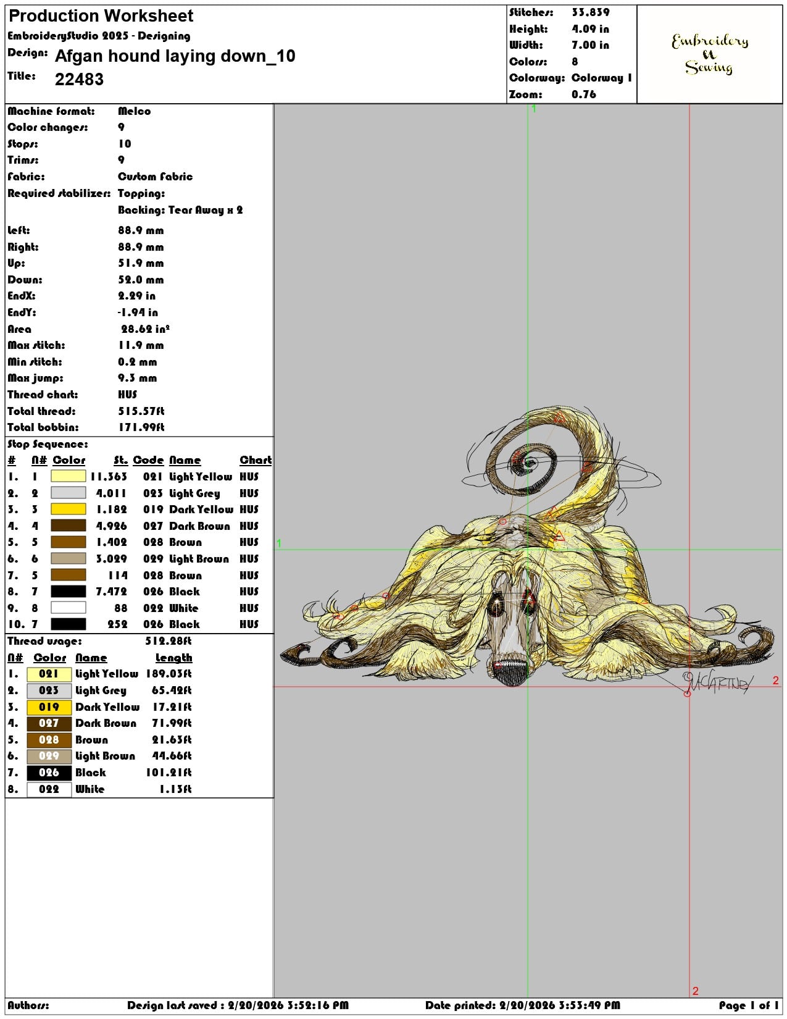Click the EndY value '-1.94 in'
Screen dimensions: 787x1019
pos(138,312)
